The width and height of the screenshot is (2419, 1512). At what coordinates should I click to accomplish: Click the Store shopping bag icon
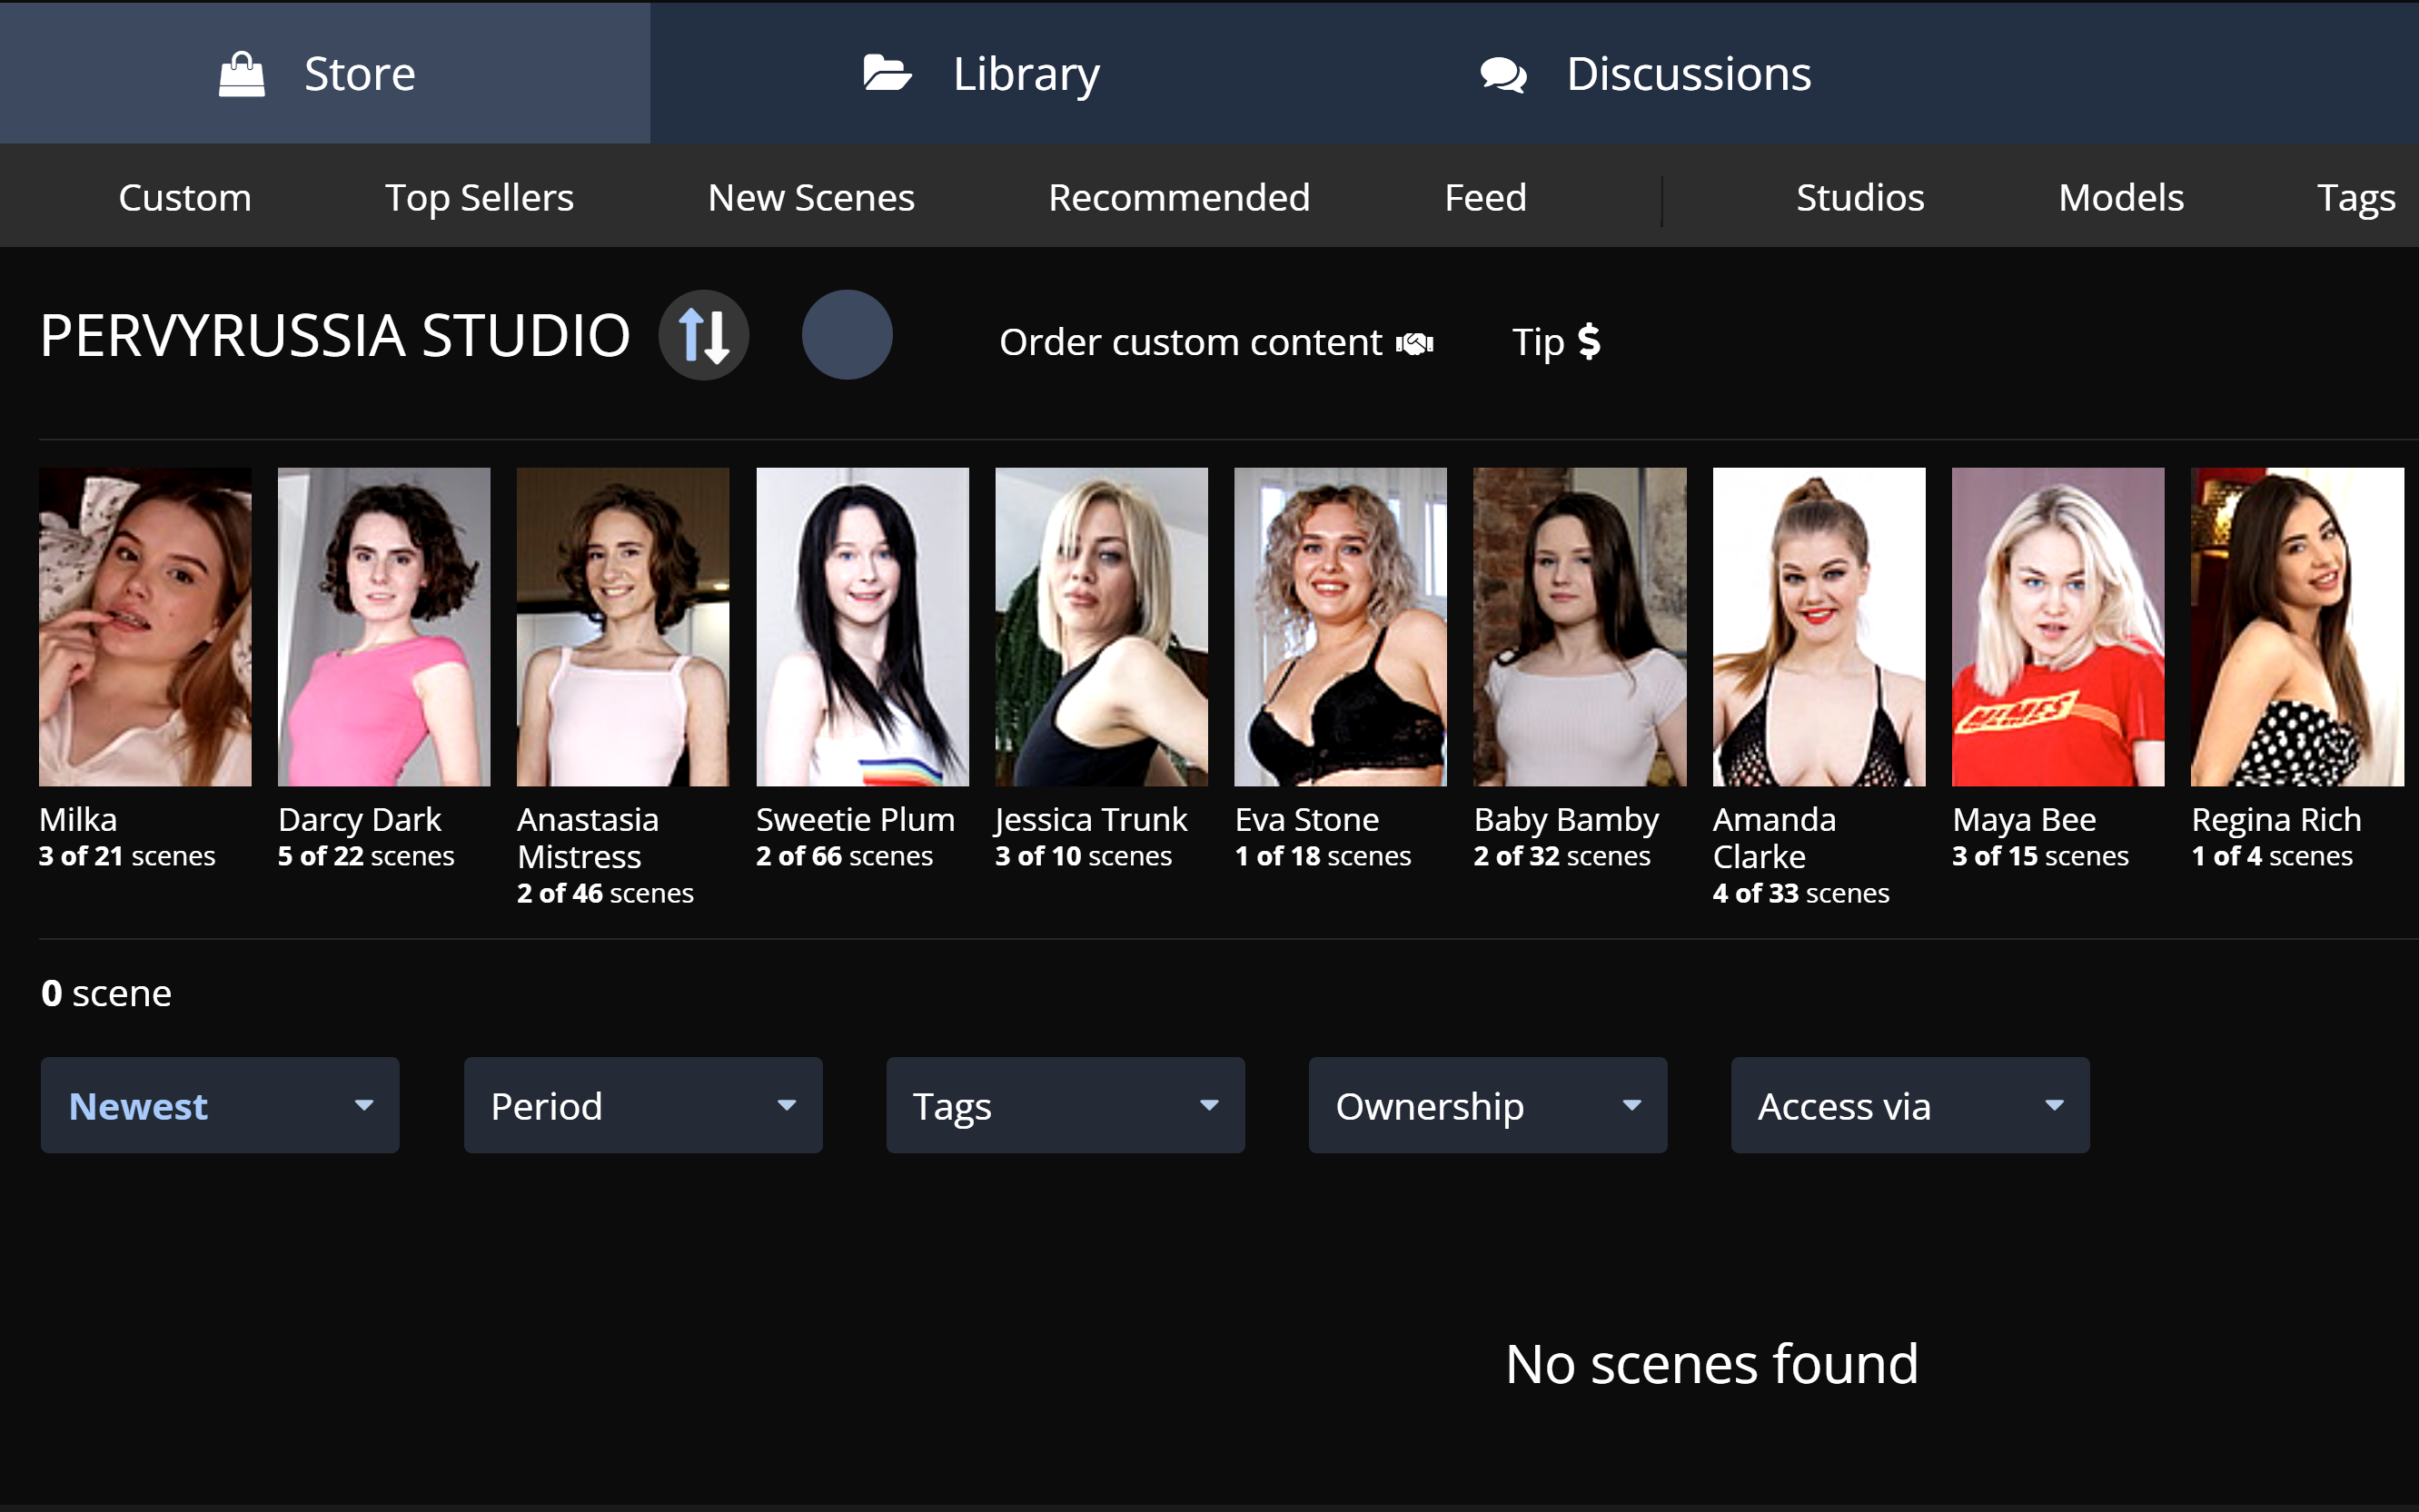[241, 74]
